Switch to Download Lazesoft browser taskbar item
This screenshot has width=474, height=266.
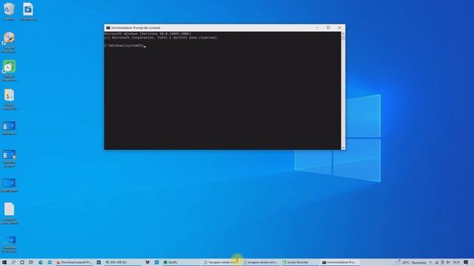click(74, 262)
